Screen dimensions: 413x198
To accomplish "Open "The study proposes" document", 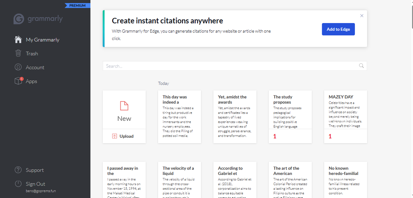I will (x=290, y=117).
